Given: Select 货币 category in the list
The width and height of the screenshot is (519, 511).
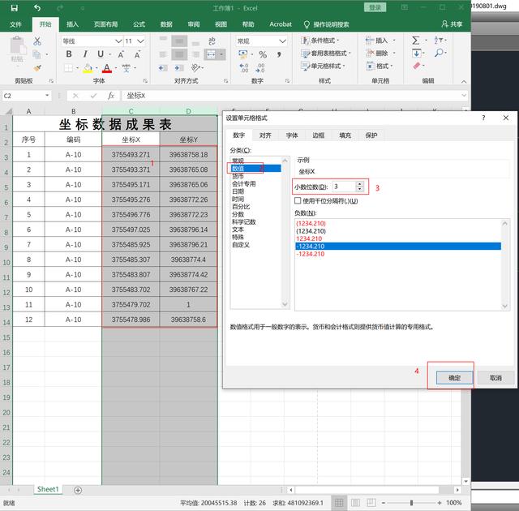Looking at the screenshot, I should pyautogui.click(x=238, y=176).
